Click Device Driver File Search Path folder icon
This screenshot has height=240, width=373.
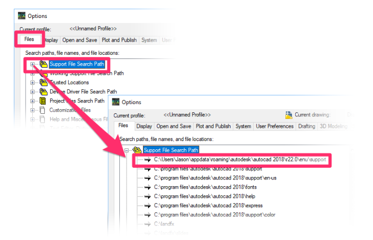point(43,92)
